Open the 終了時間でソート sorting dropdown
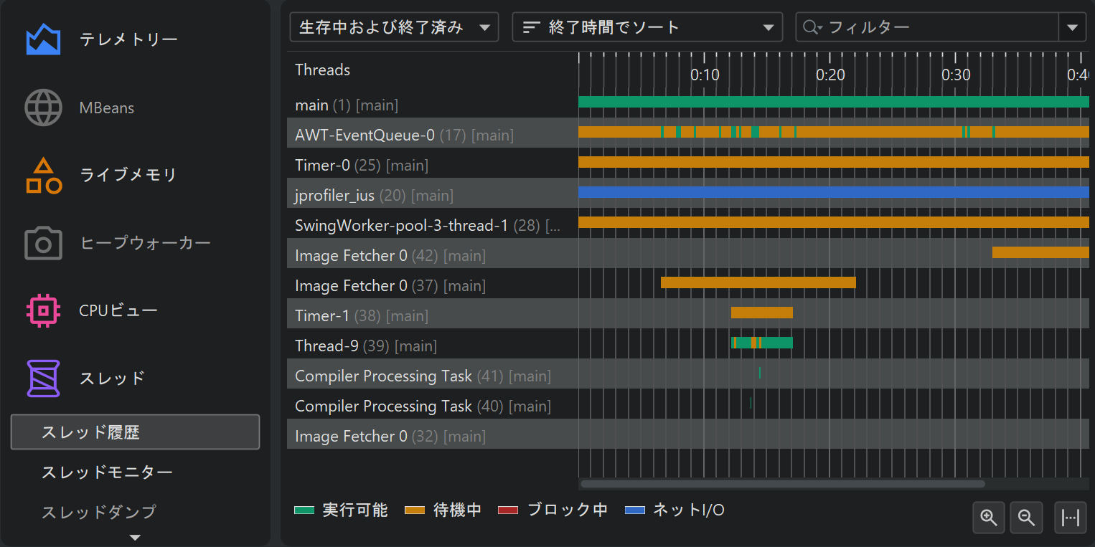Viewport: 1095px width, 547px height. coord(647,27)
